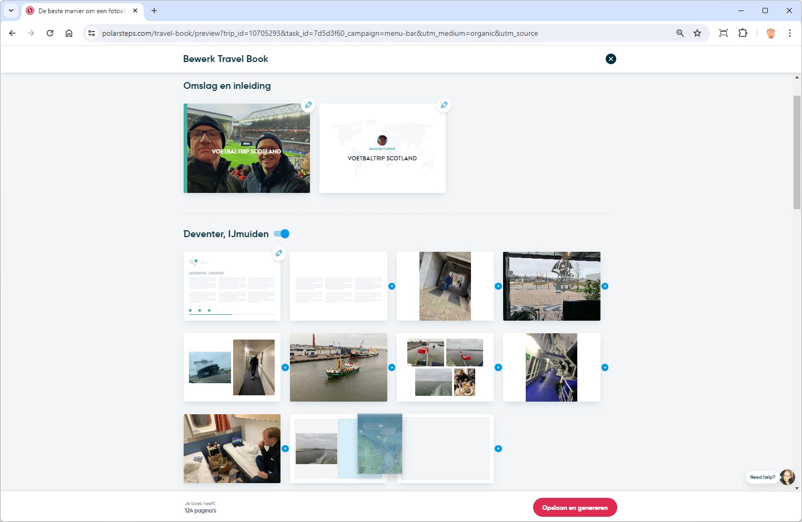Select the cabin bedroom photo page
The width and height of the screenshot is (802, 522).
click(x=232, y=449)
